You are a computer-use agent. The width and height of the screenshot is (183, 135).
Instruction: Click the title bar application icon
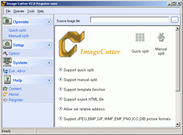click(x=4, y=3)
